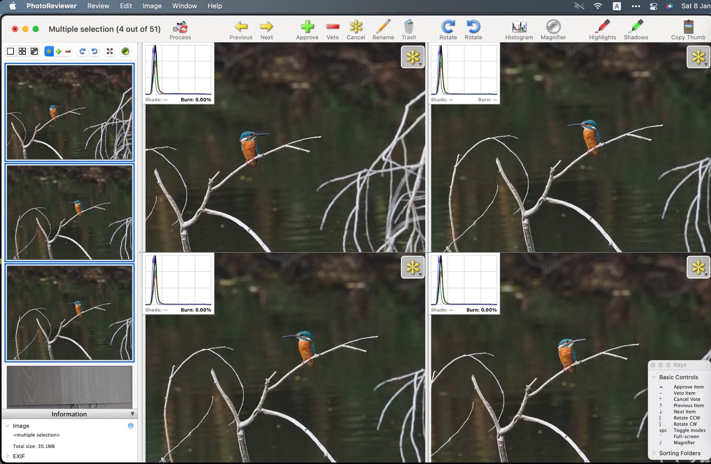
Task: Approve the selected photos with green plus
Action: click(x=307, y=28)
